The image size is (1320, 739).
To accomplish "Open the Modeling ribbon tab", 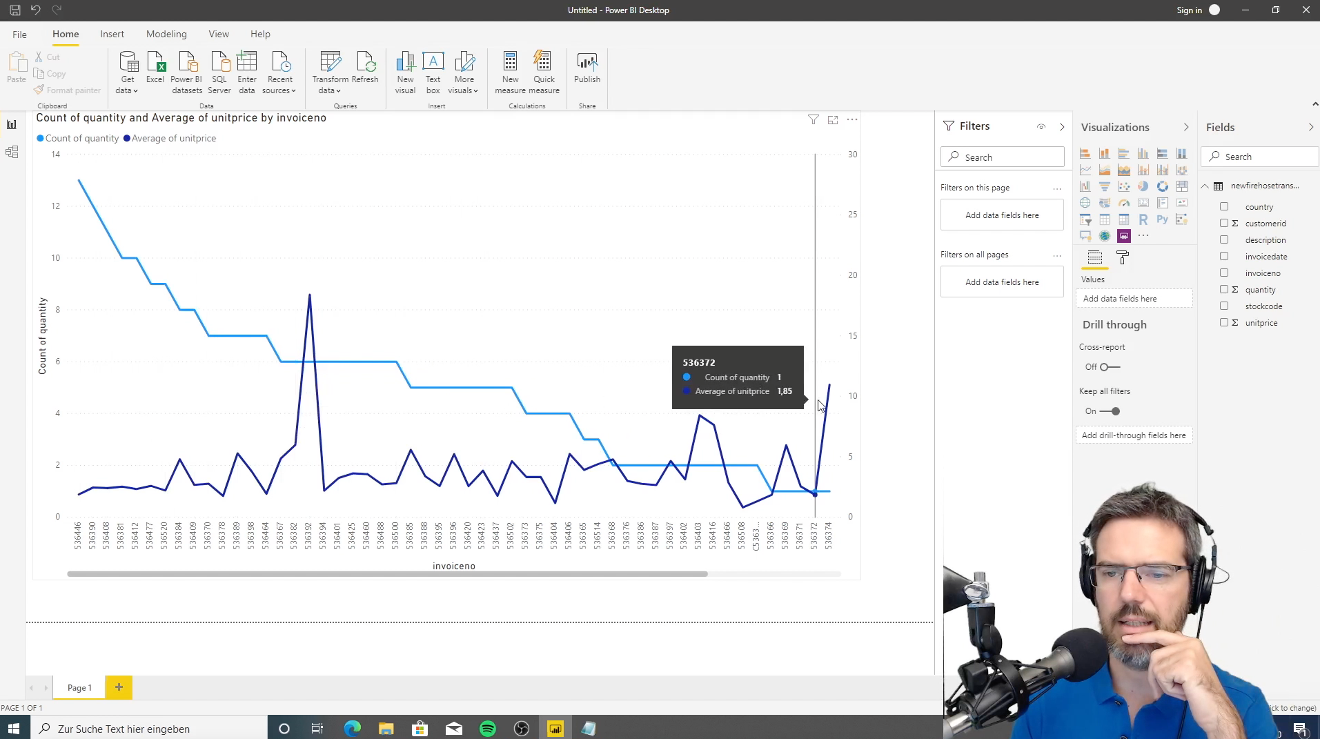I will coord(166,34).
